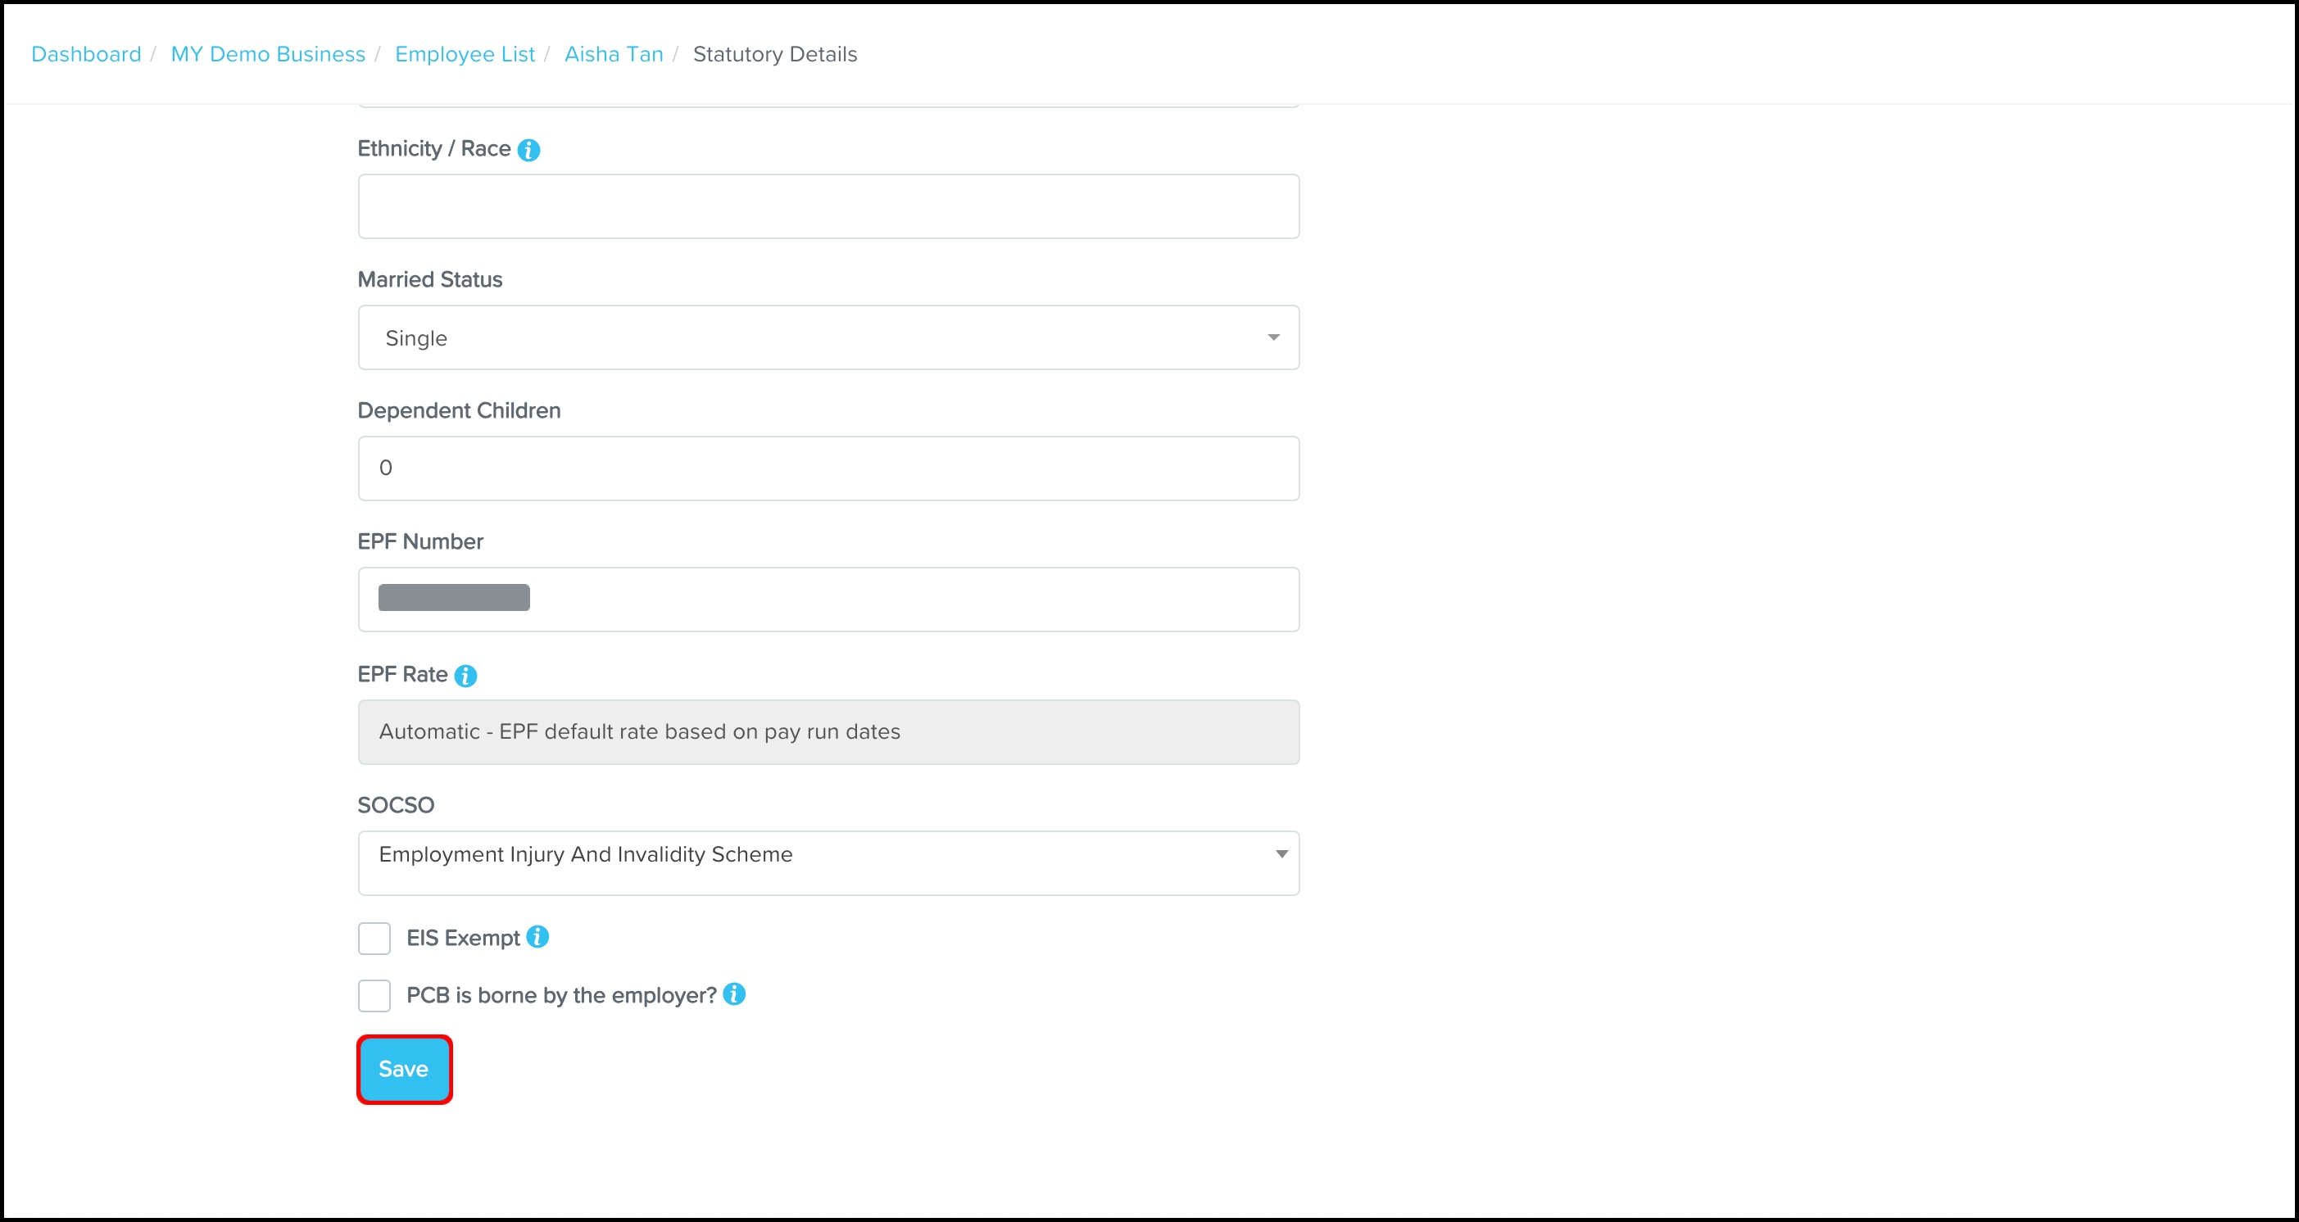Tick the EIS Exempt checkbox
The image size is (2299, 1222).
[x=374, y=939]
